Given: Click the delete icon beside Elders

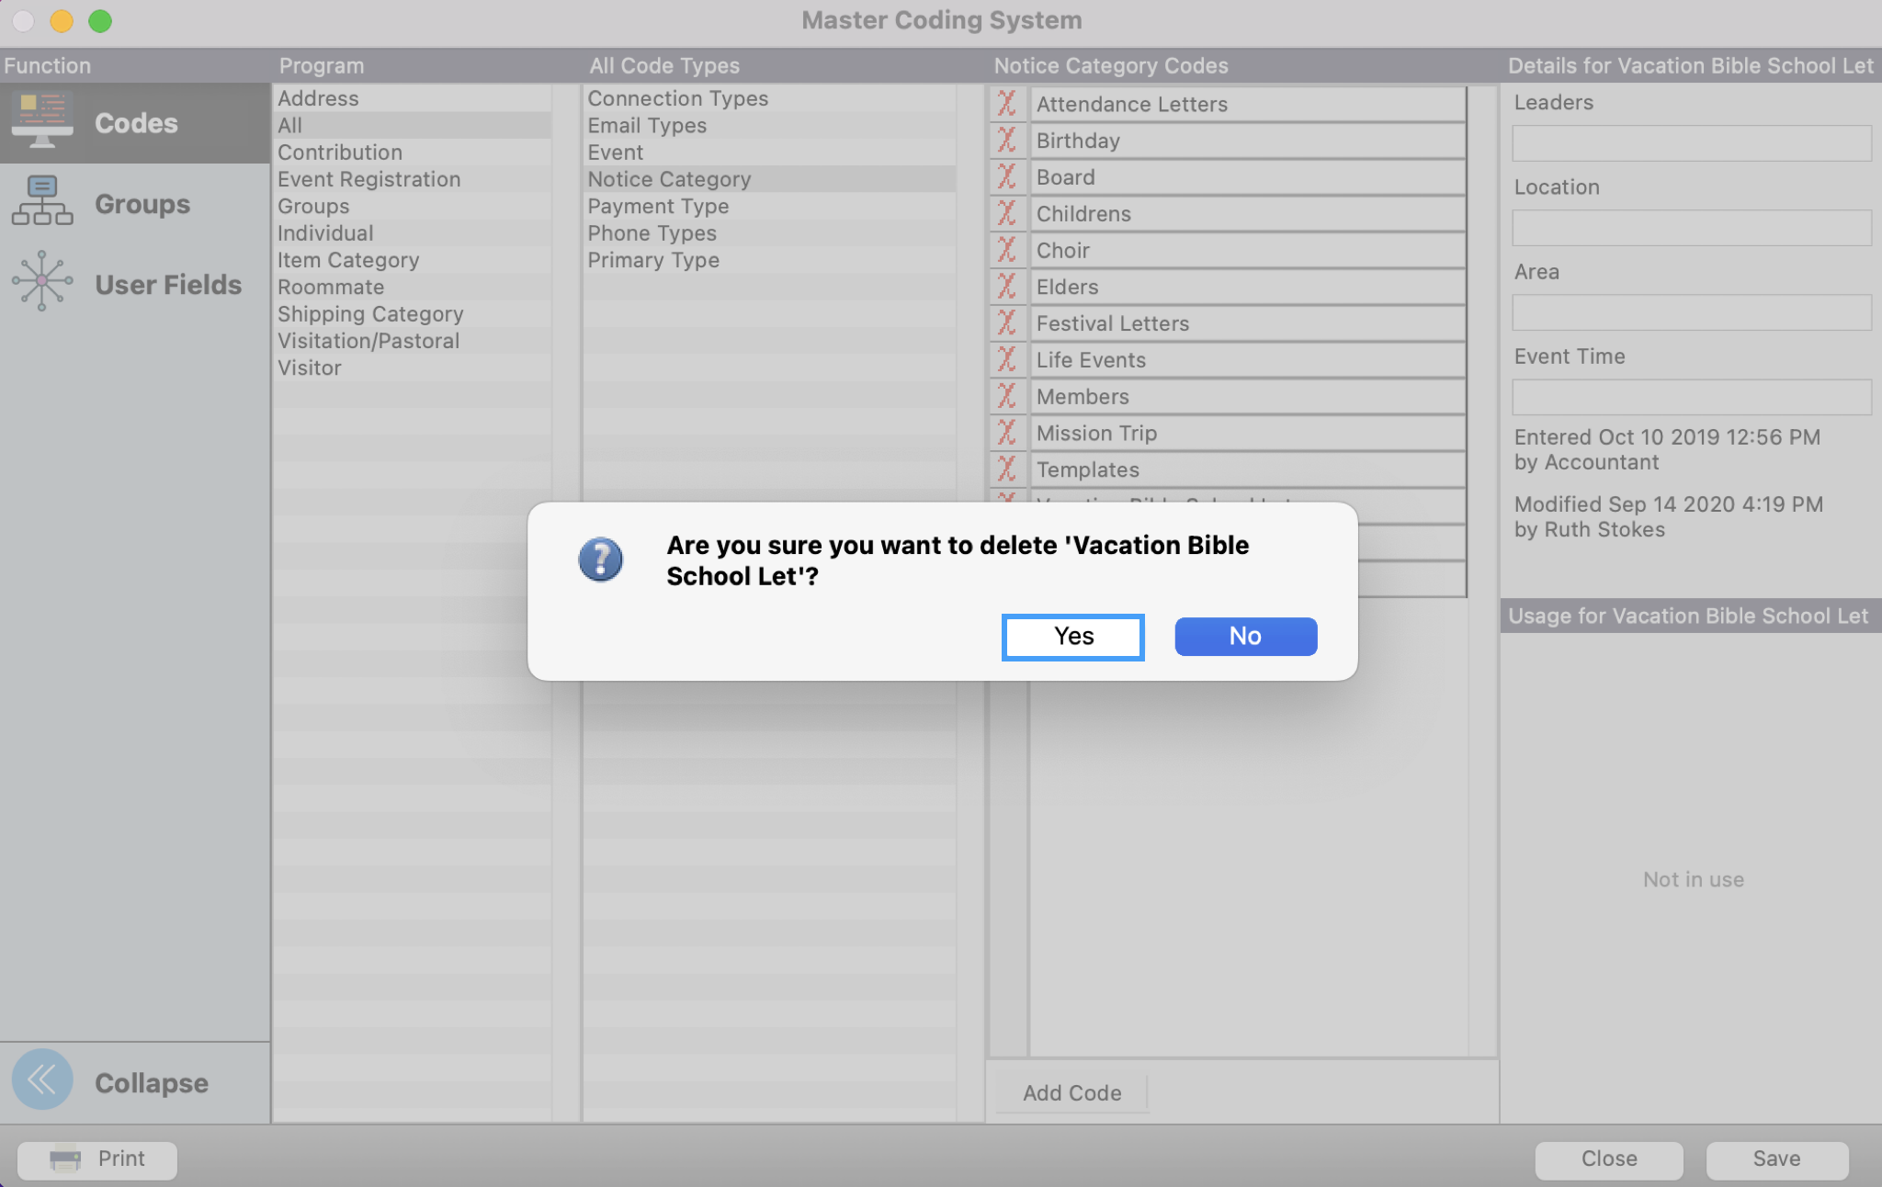Looking at the screenshot, I should pyautogui.click(x=1007, y=287).
